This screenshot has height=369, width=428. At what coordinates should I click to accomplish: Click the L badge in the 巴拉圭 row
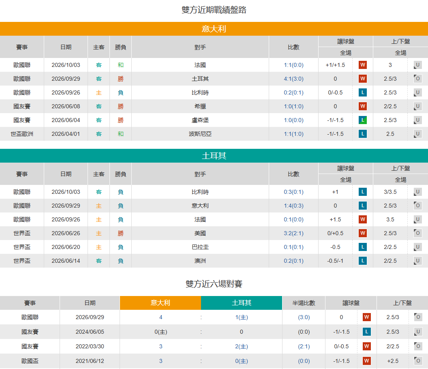click(x=362, y=247)
